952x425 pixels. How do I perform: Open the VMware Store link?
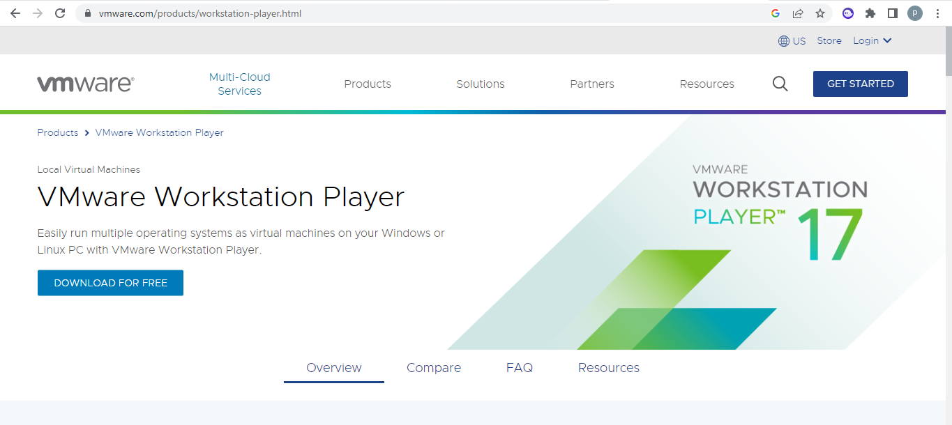pos(829,40)
